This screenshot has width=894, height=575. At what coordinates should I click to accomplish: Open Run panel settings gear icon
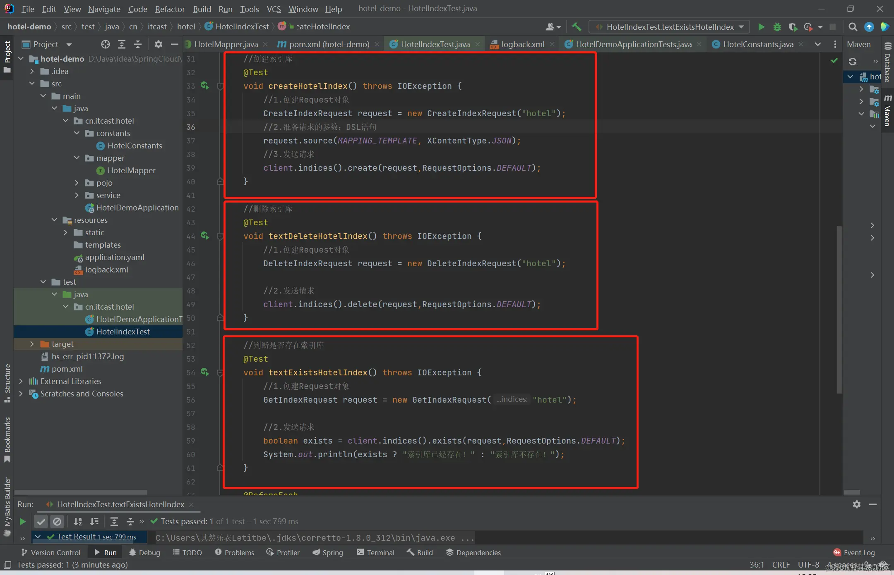click(856, 504)
